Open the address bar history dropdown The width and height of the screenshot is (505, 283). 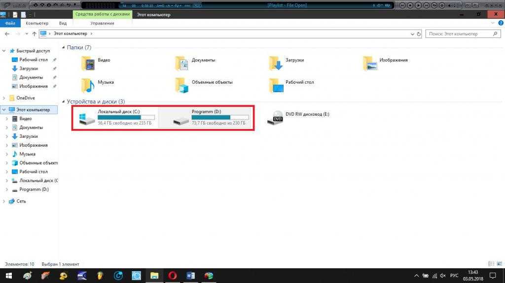click(x=412, y=34)
